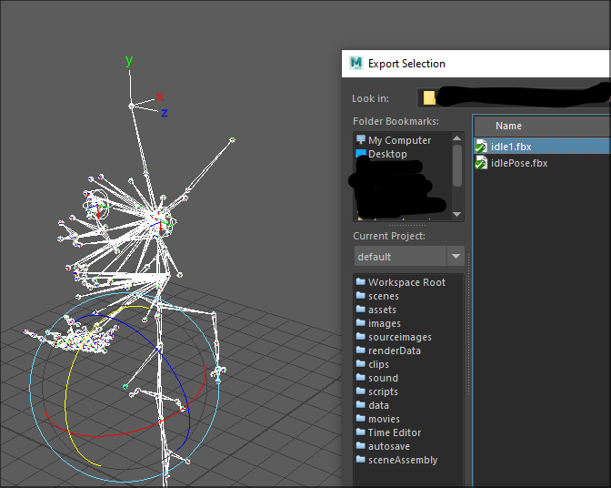
Task: Click the idlePose.fbx file icon
Action: click(481, 163)
